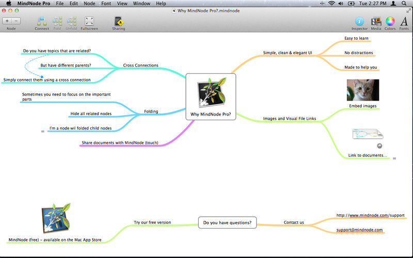413x258 pixels.
Task: Add a node with the plus button
Action: [x=7, y=21]
